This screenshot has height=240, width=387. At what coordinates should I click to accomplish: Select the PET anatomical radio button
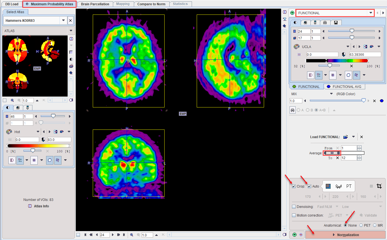point(361,225)
